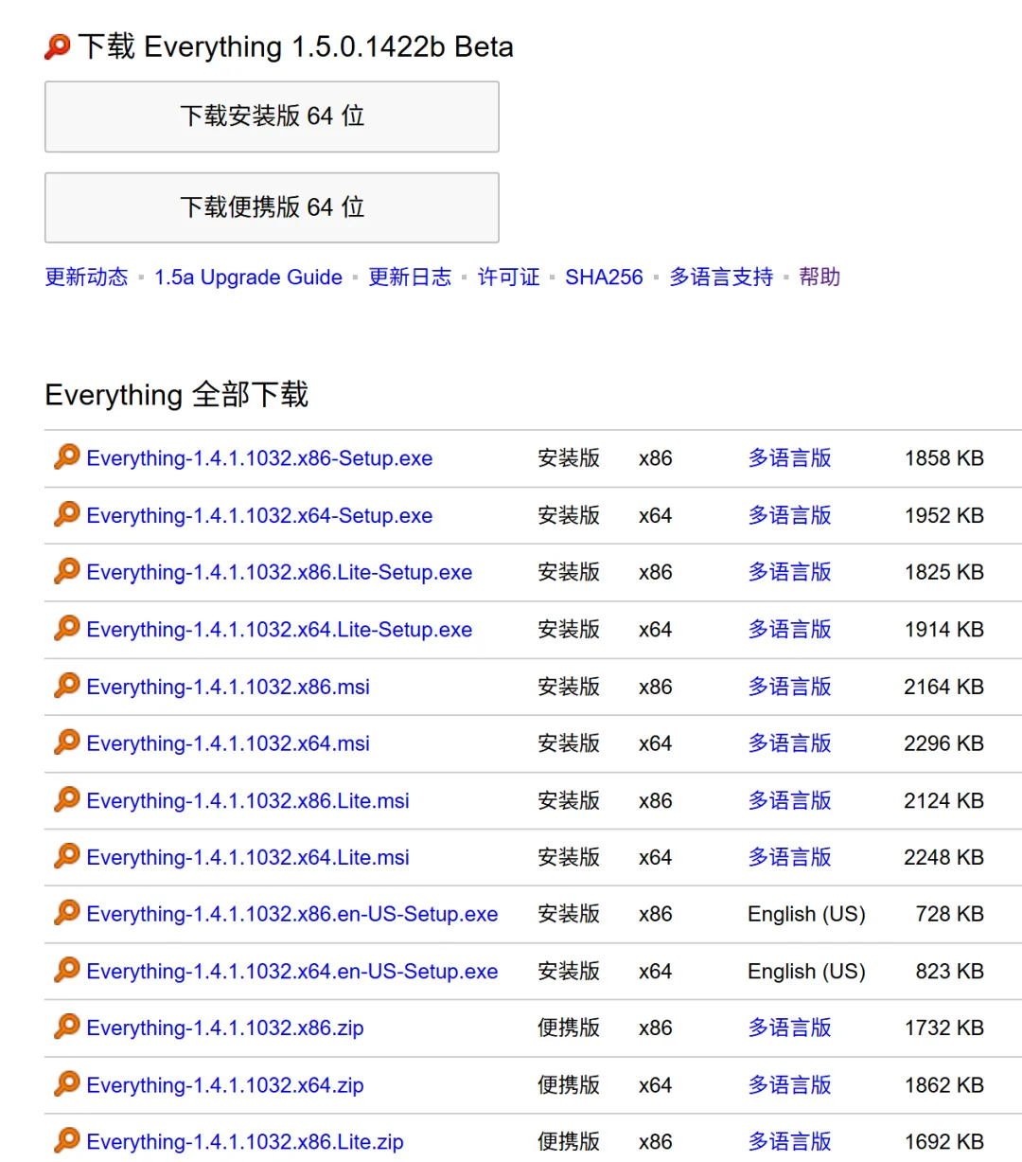This screenshot has height=1162, width=1022.
Task: Download Everything-1.4.1.1032.x64.zip
Action: click(225, 1085)
